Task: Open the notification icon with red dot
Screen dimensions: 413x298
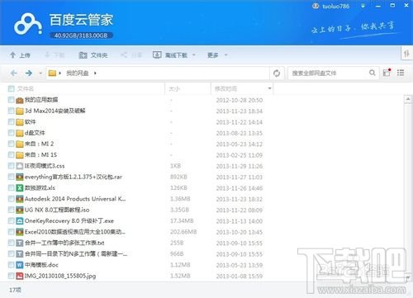Action: click(x=387, y=73)
